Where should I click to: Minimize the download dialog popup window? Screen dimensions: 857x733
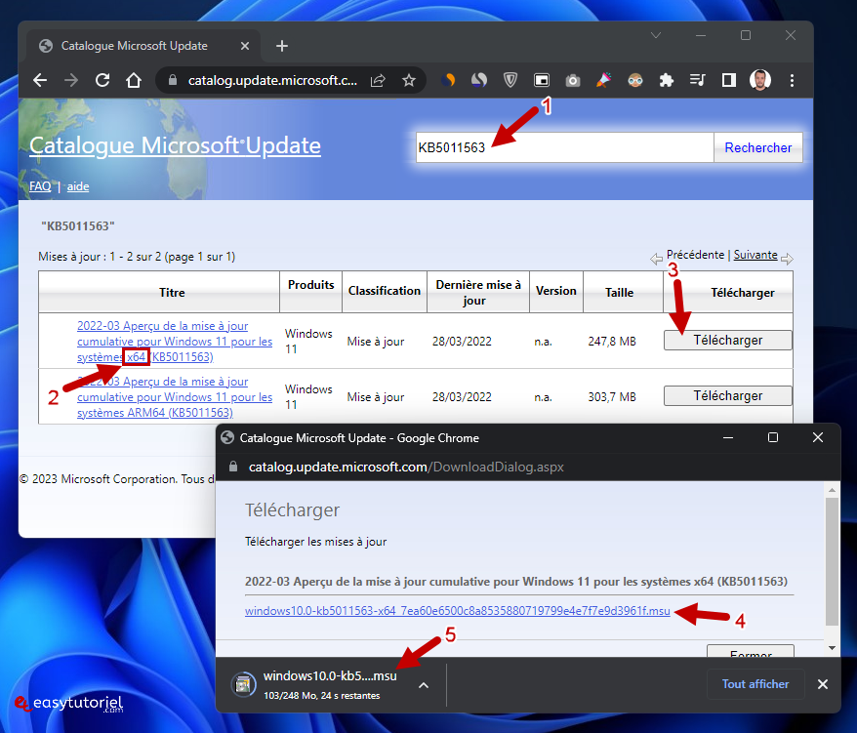(728, 437)
